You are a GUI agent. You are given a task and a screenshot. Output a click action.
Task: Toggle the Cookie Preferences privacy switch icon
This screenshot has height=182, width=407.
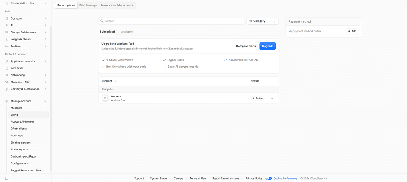click(269, 179)
